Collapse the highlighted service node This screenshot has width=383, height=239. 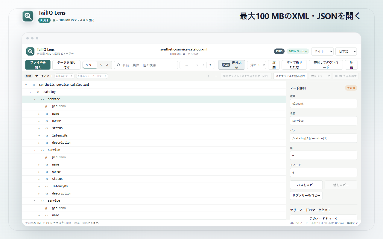[35, 99]
